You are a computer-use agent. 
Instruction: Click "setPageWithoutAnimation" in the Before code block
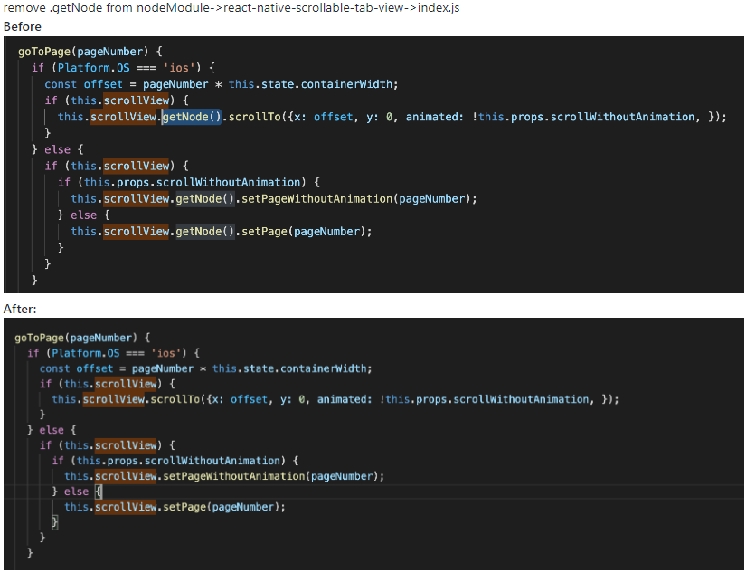click(316, 198)
